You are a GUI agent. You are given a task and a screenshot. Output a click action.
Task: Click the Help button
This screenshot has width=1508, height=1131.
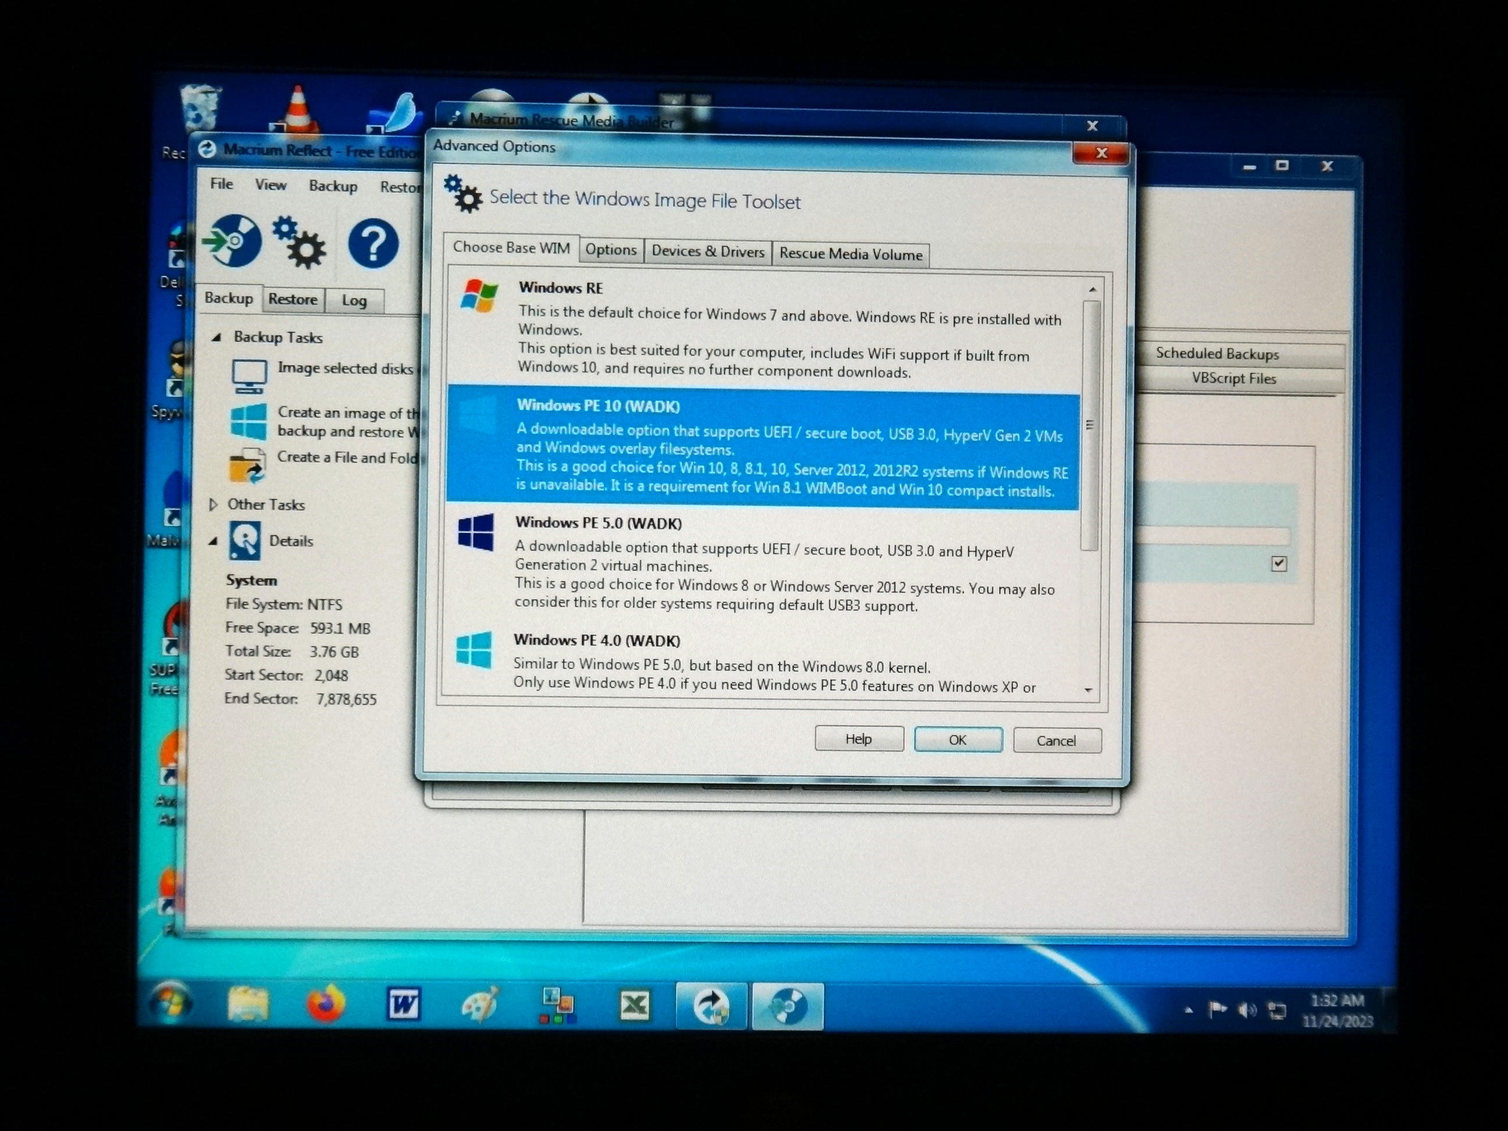(859, 738)
